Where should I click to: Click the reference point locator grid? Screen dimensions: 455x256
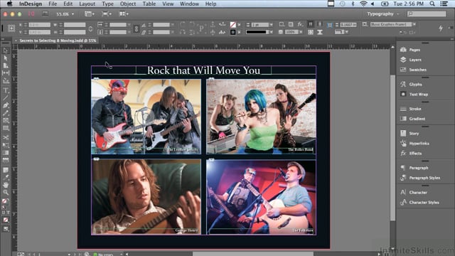tap(11, 28)
